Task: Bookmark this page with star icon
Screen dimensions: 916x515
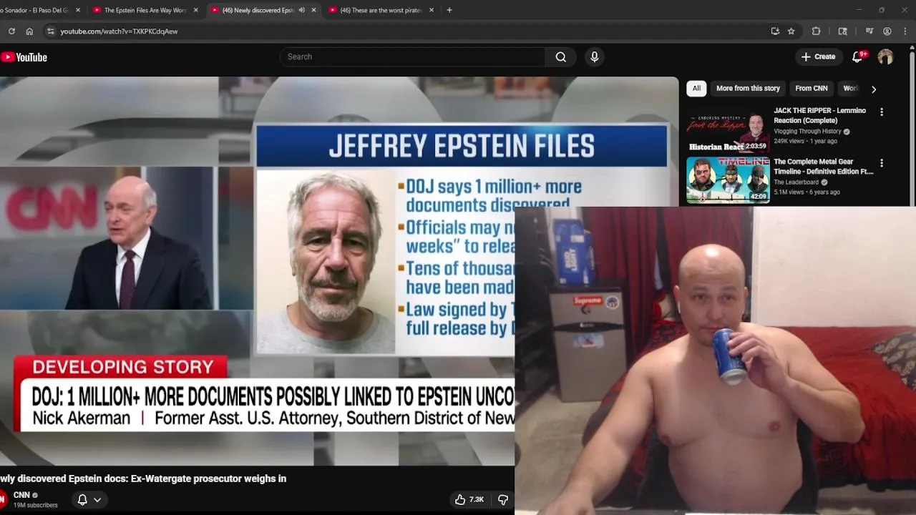Action: 791,31
